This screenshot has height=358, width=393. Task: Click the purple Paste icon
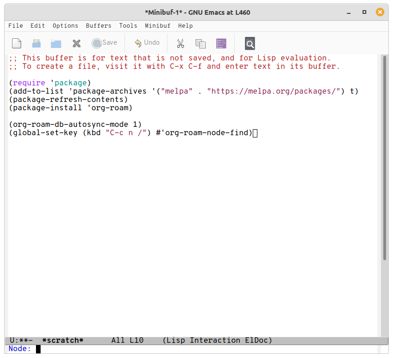[221, 43]
